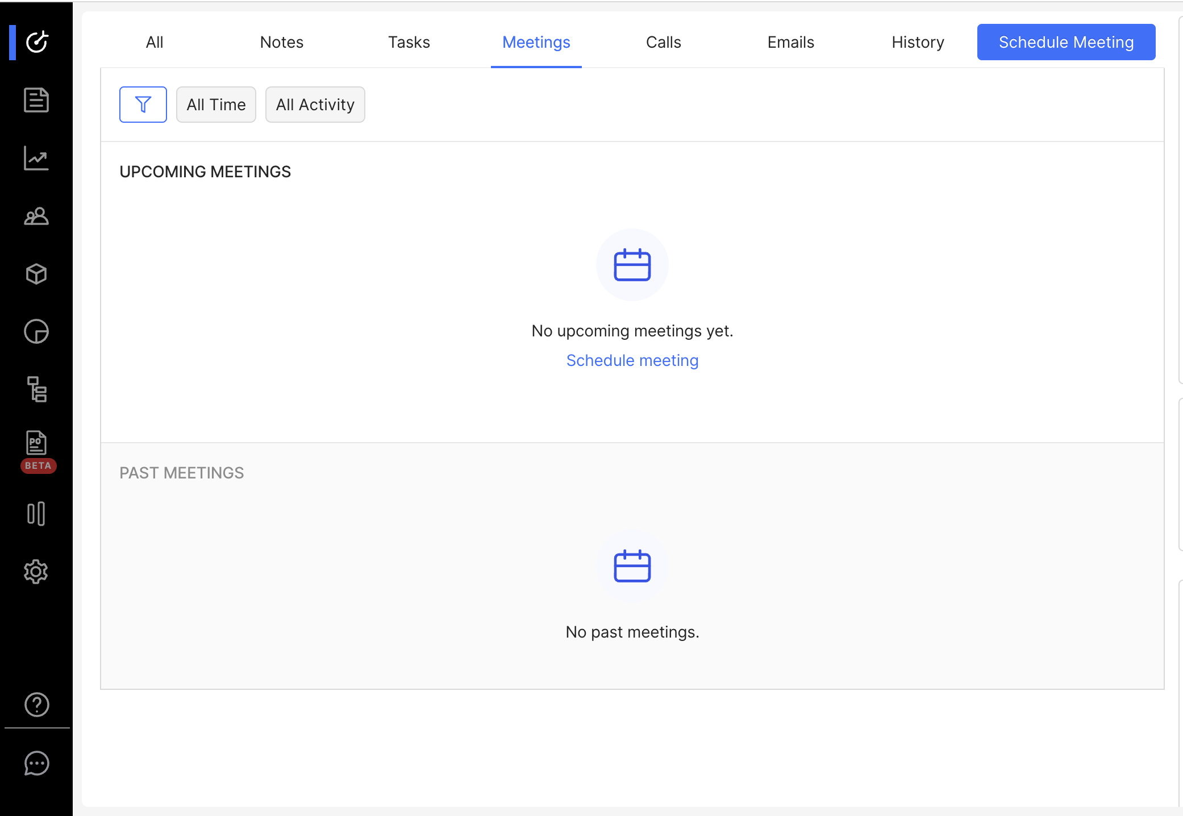Open the analytics chart sidebar icon
1183x816 pixels.
click(36, 158)
